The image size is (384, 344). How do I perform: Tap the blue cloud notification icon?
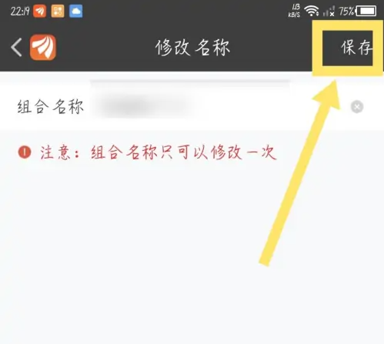point(76,12)
